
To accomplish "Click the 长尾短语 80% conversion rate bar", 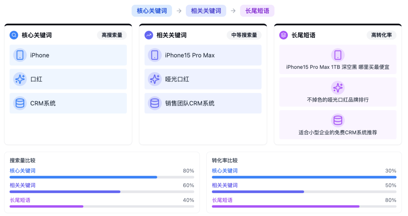I will (x=304, y=207).
